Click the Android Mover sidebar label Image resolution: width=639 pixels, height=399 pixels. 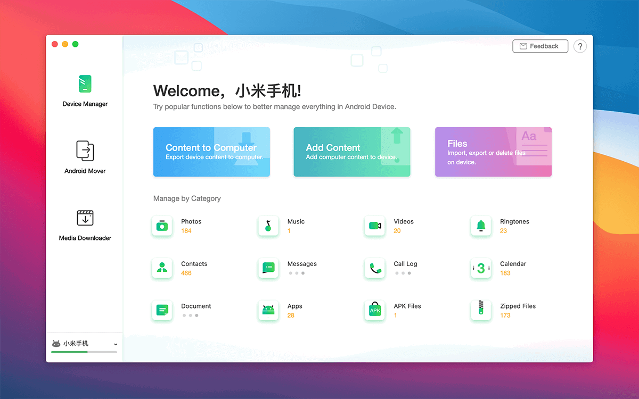point(85,171)
